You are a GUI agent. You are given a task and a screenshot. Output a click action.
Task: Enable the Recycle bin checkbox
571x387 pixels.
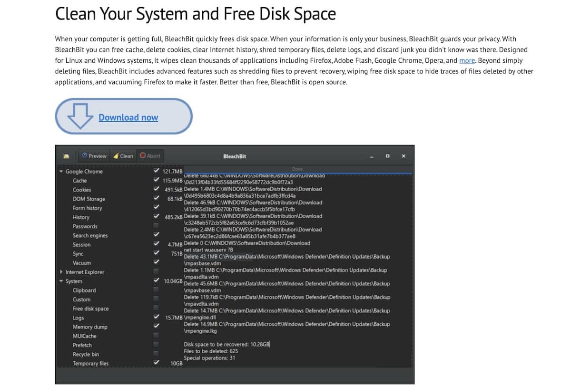(156, 353)
